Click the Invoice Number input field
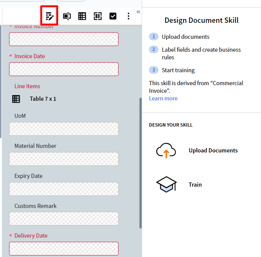Screen dimensions: 261x257 (64, 39)
